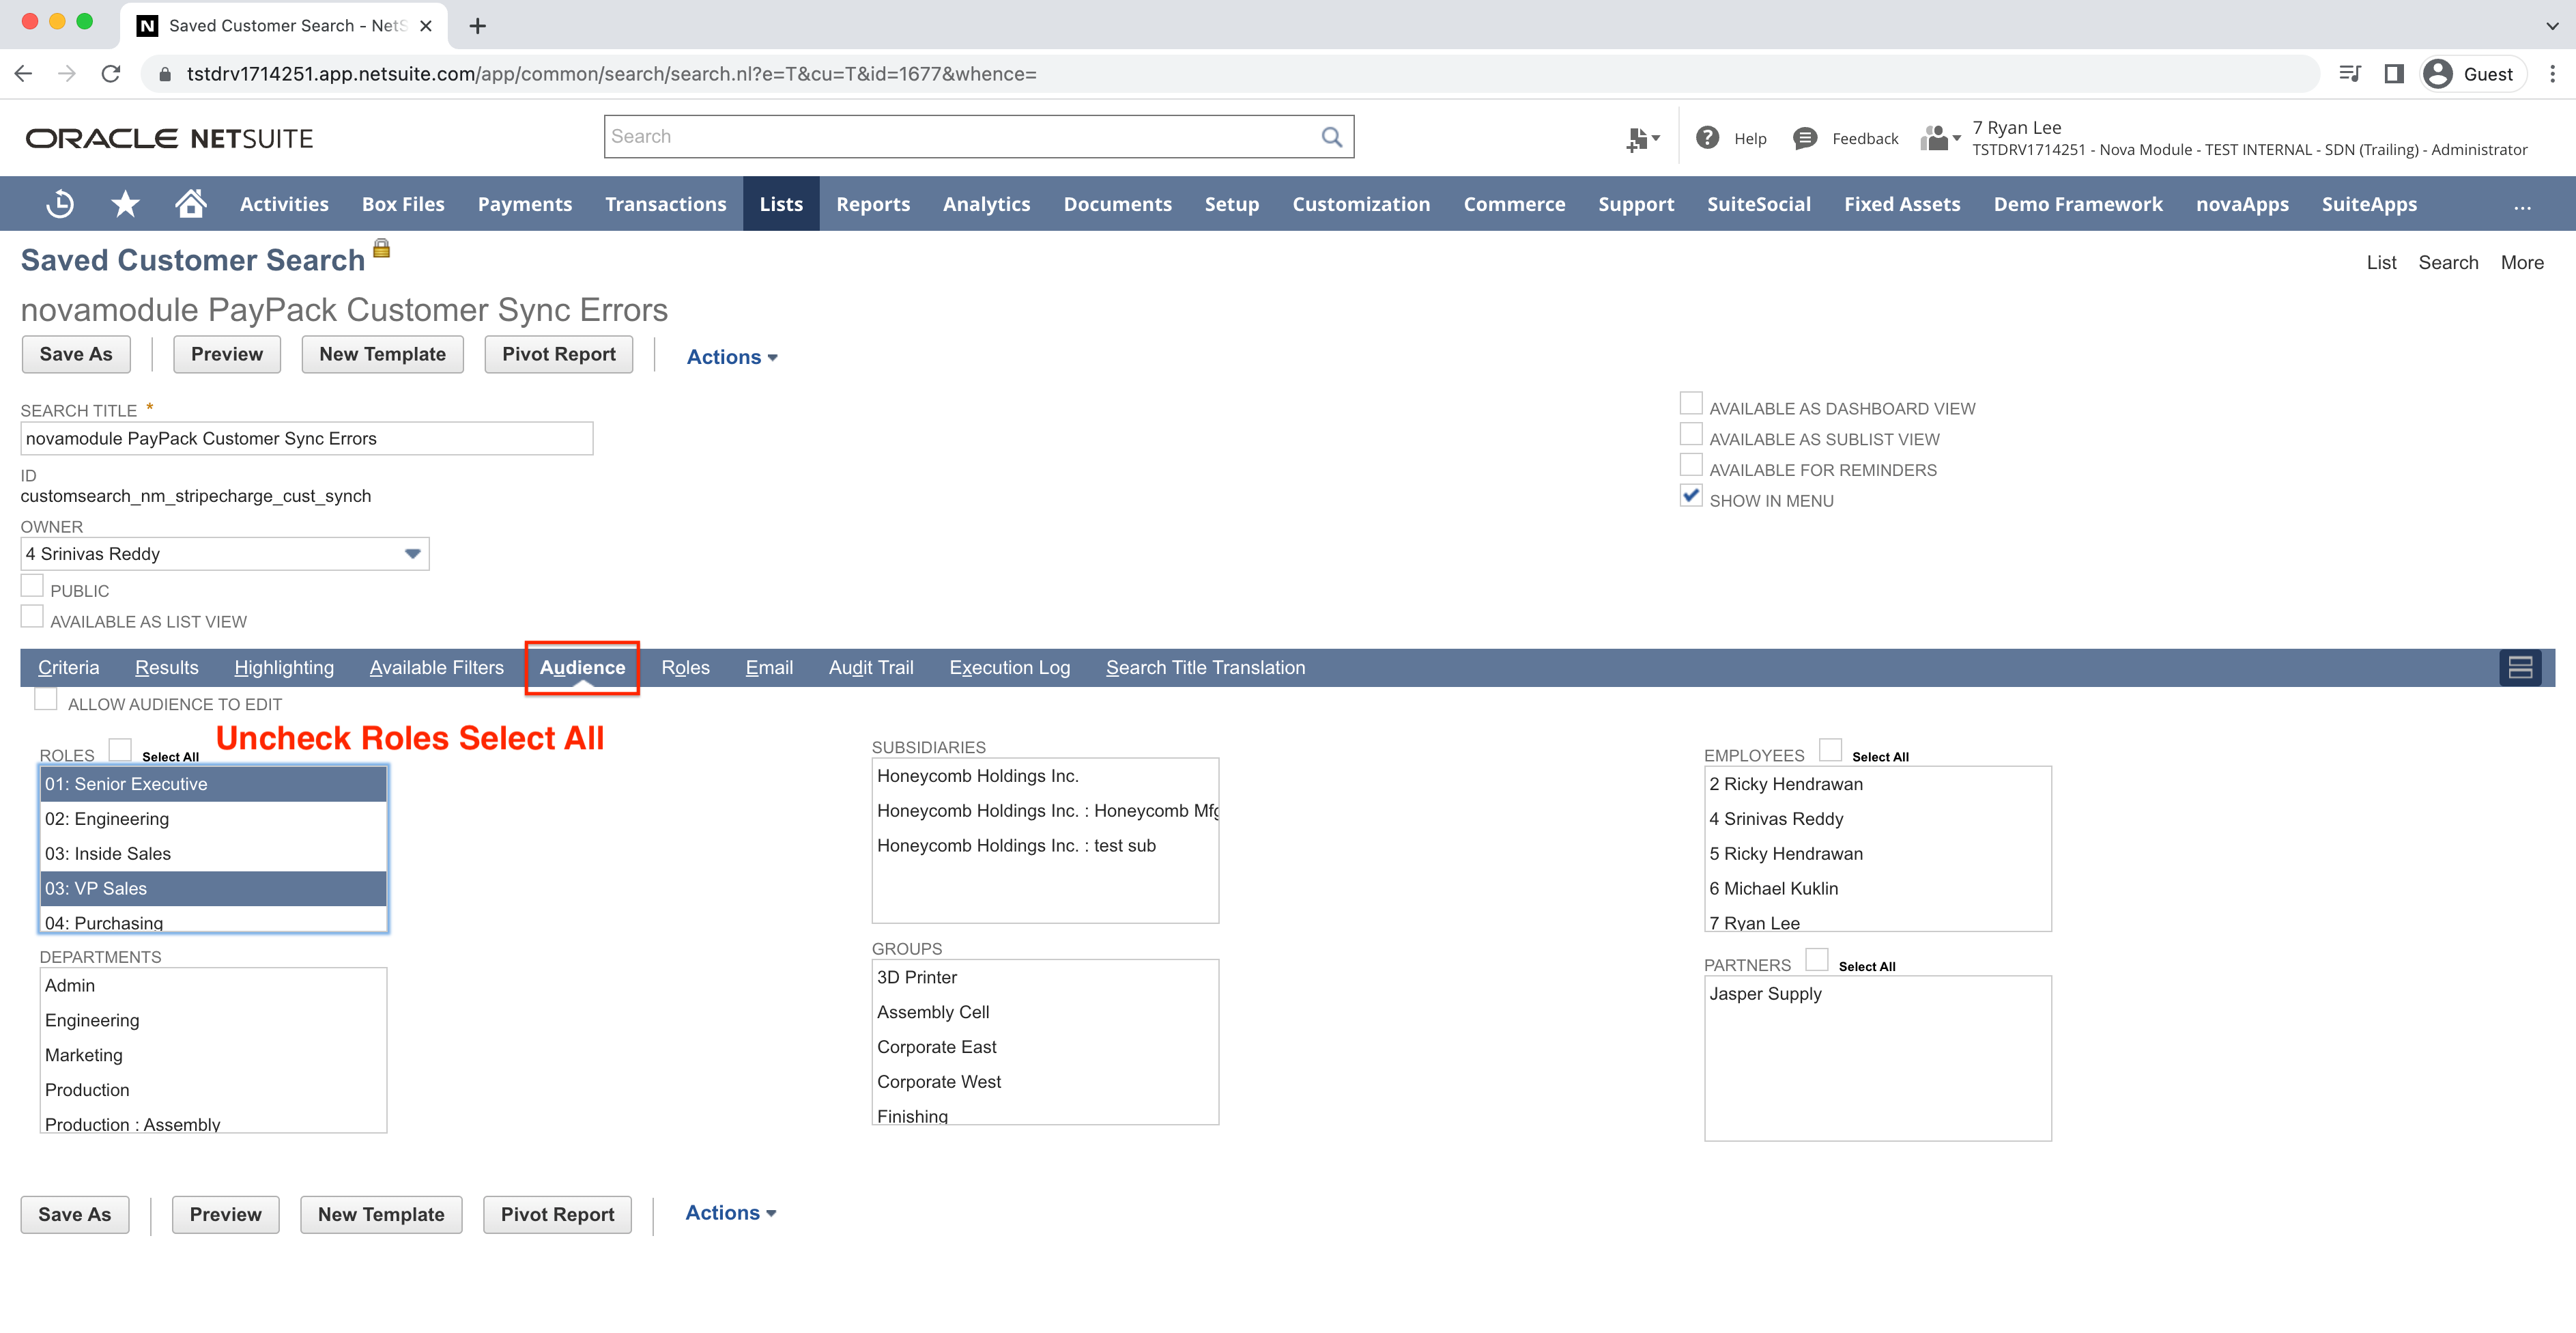Click the Help question mark icon
The width and height of the screenshot is (2576, 1333).
click(x=1707, y=138)
